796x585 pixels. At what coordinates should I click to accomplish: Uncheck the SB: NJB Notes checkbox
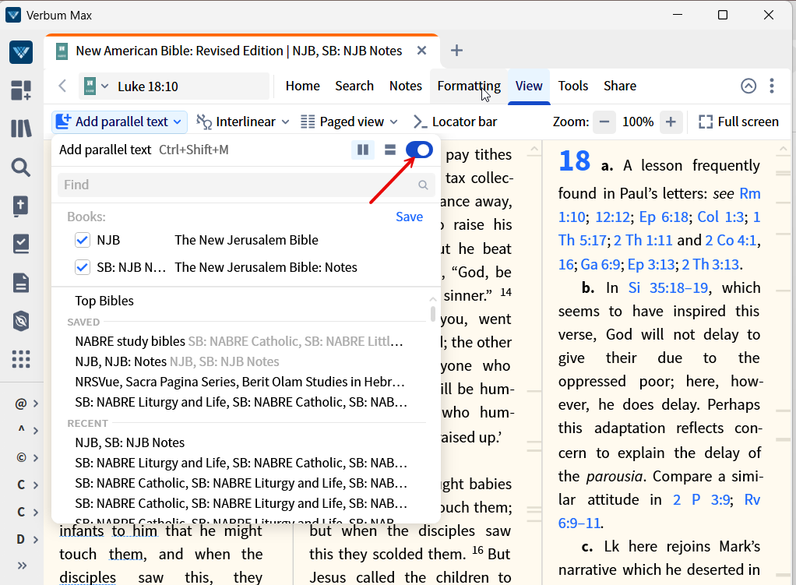(83, 267)
